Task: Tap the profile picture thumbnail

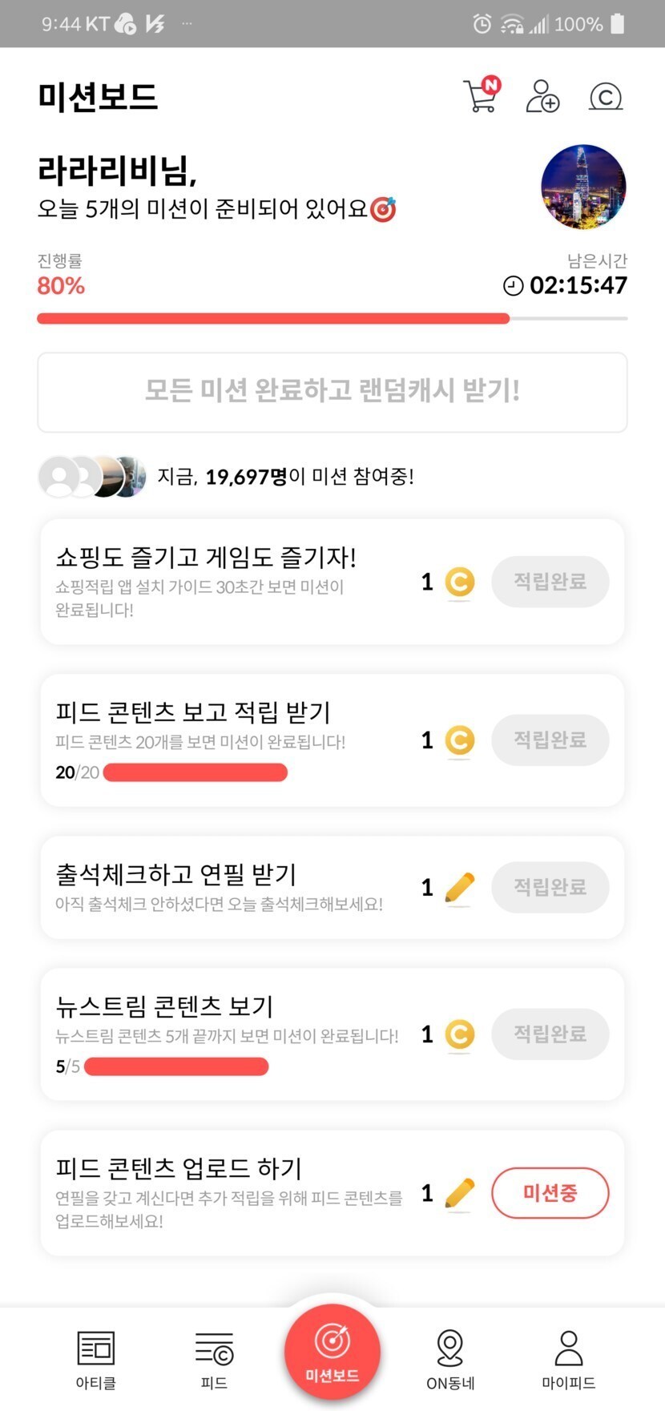Action: point(583,187)
